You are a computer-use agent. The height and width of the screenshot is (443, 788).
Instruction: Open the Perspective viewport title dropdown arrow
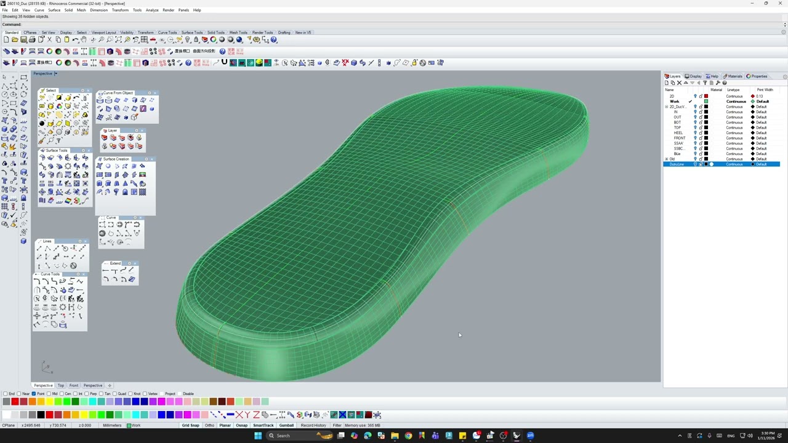pyautogui.click(x=56, y=74)
